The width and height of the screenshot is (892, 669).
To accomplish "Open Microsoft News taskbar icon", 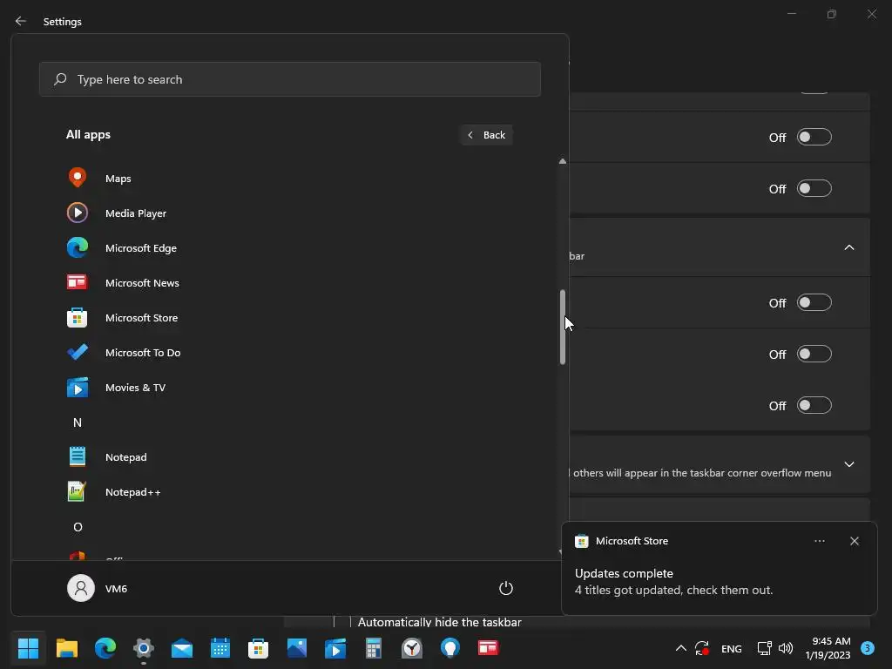I will (x=488, y=648).
